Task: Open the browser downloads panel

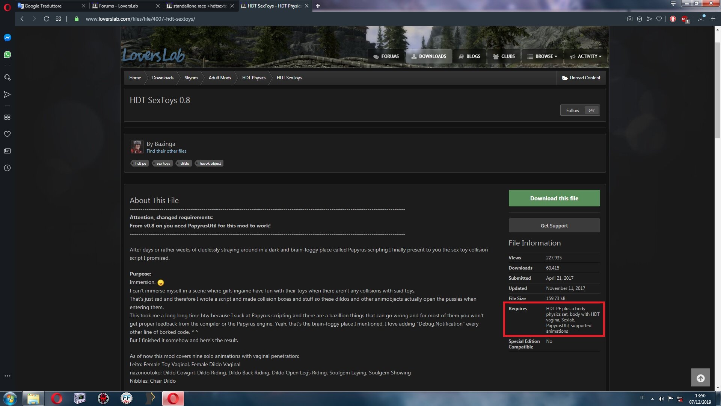Action: (x=701, y=19)
